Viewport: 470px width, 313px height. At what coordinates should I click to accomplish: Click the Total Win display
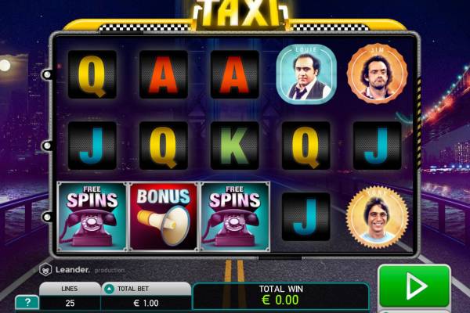(280, 295)
